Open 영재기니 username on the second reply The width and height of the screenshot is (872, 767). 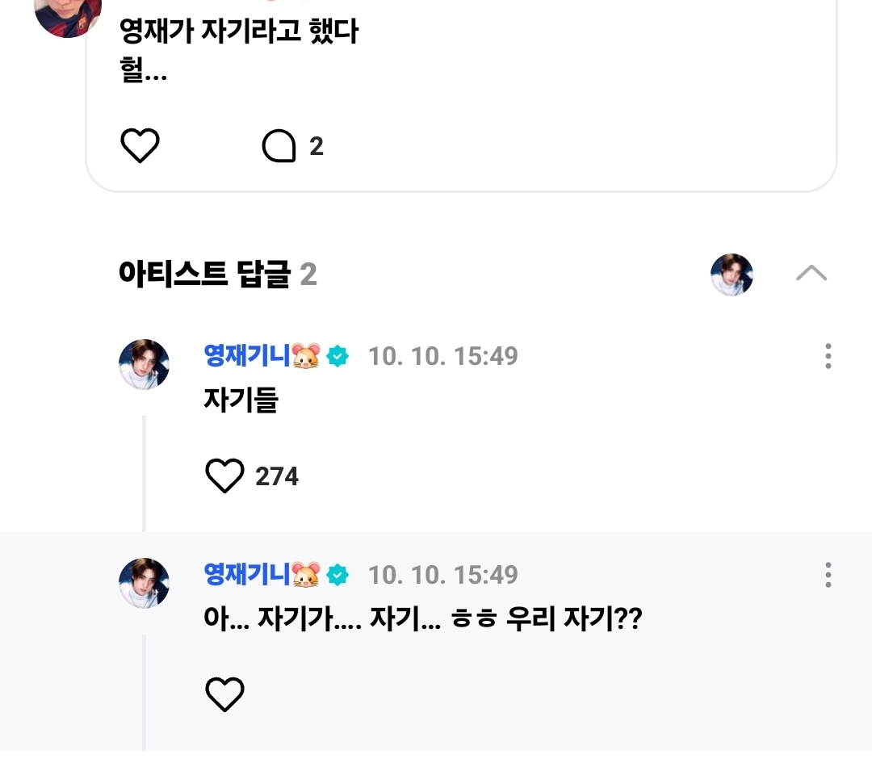tap(247, 575)
